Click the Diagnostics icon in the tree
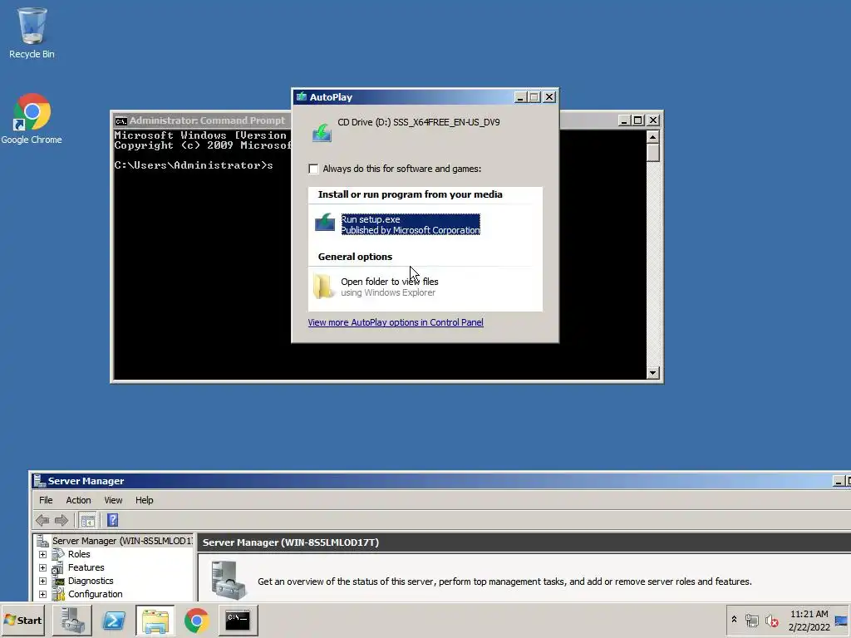 tap(58, 581)
